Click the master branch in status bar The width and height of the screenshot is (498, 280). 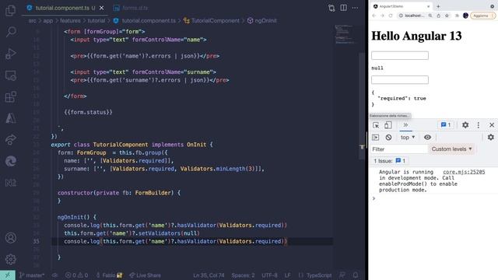[32, 275]
